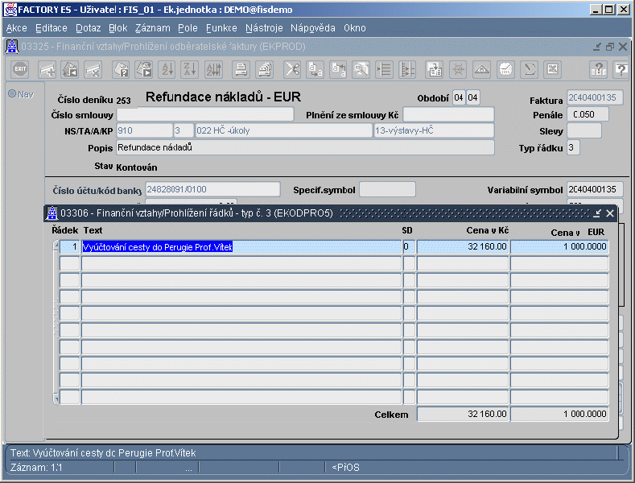Open the Nástroje menu
Viewport: 635px width, 483px height.
coord(264,28)
